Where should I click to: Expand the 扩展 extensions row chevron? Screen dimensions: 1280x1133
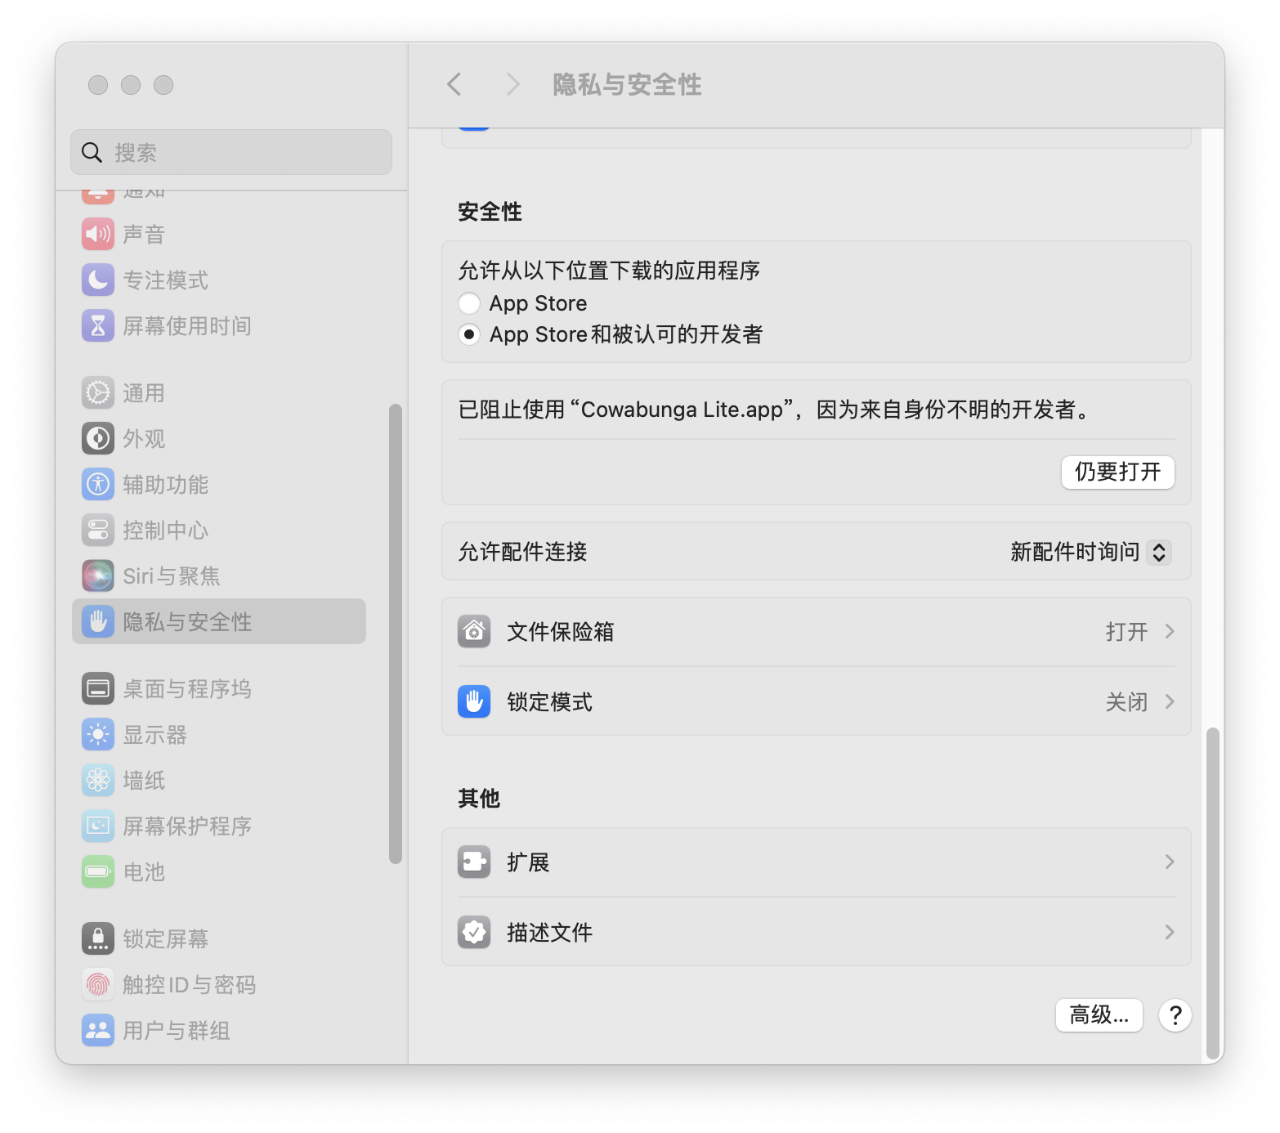(x=1169, y=862)
